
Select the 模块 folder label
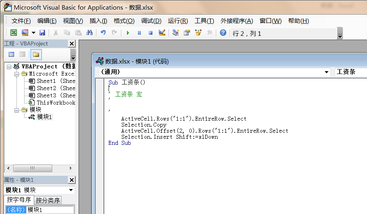point(35,109)
